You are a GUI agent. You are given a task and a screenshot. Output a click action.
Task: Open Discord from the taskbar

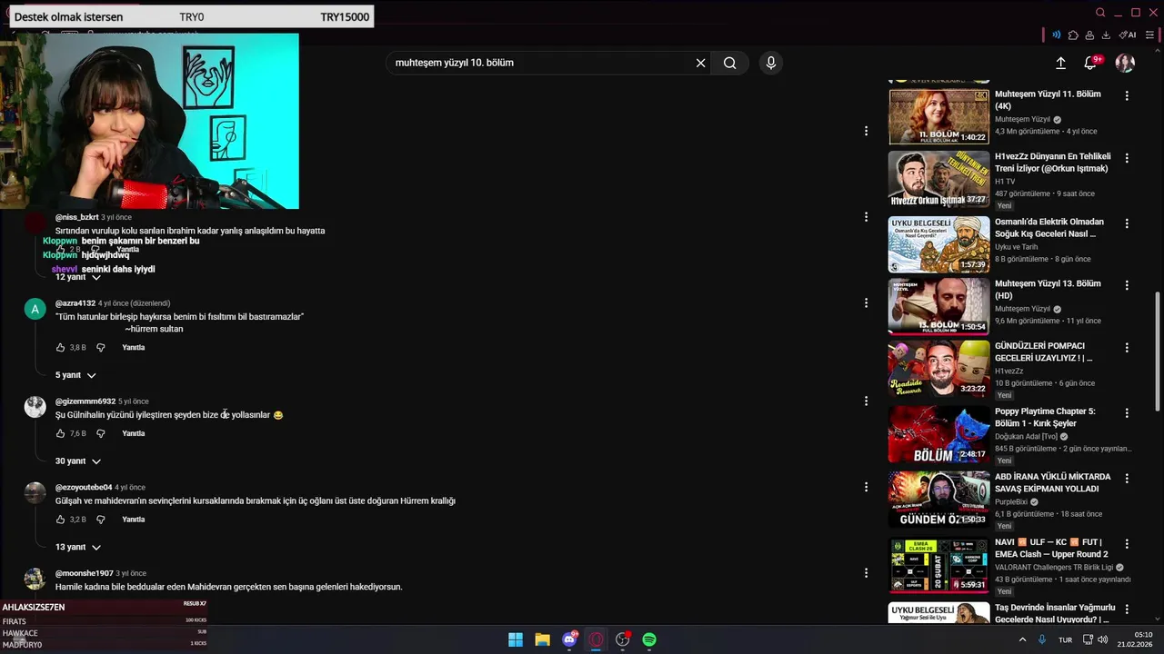570,639
